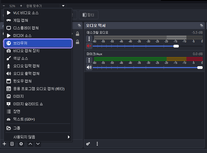The height and width of the screenshot is (153, 207).
Task: Click the 52% zoom value
Action: (x=12, y=6)
